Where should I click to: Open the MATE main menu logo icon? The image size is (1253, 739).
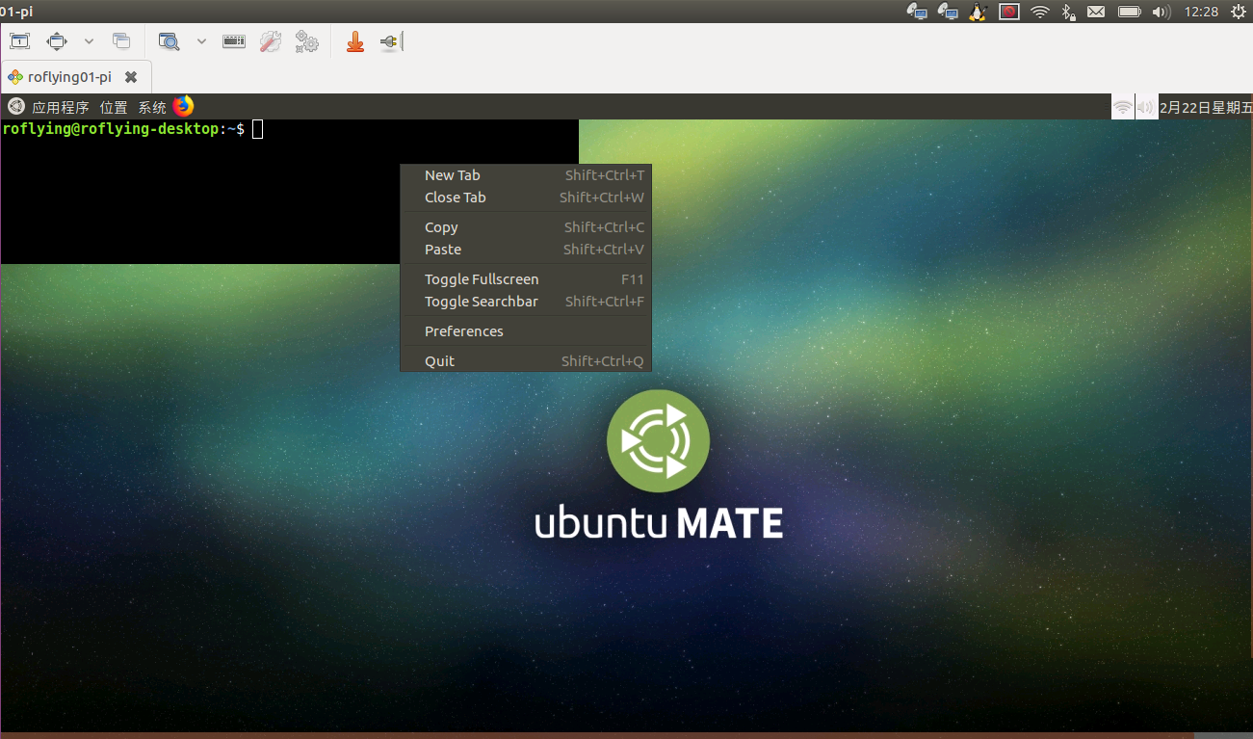click(15, 107)
